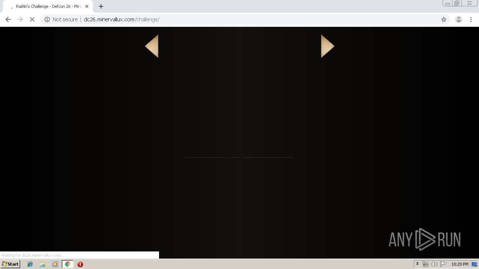Open the volume tray icon
This screenshot has width=479, height=269.
click(x=434, y=264)
